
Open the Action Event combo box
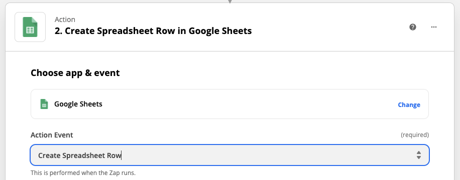(x=229, y=155)
